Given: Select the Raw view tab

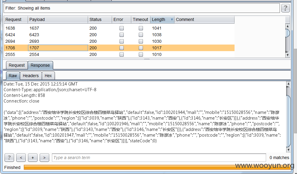Looking at the screenshot, I should click(x=13, y=76).
